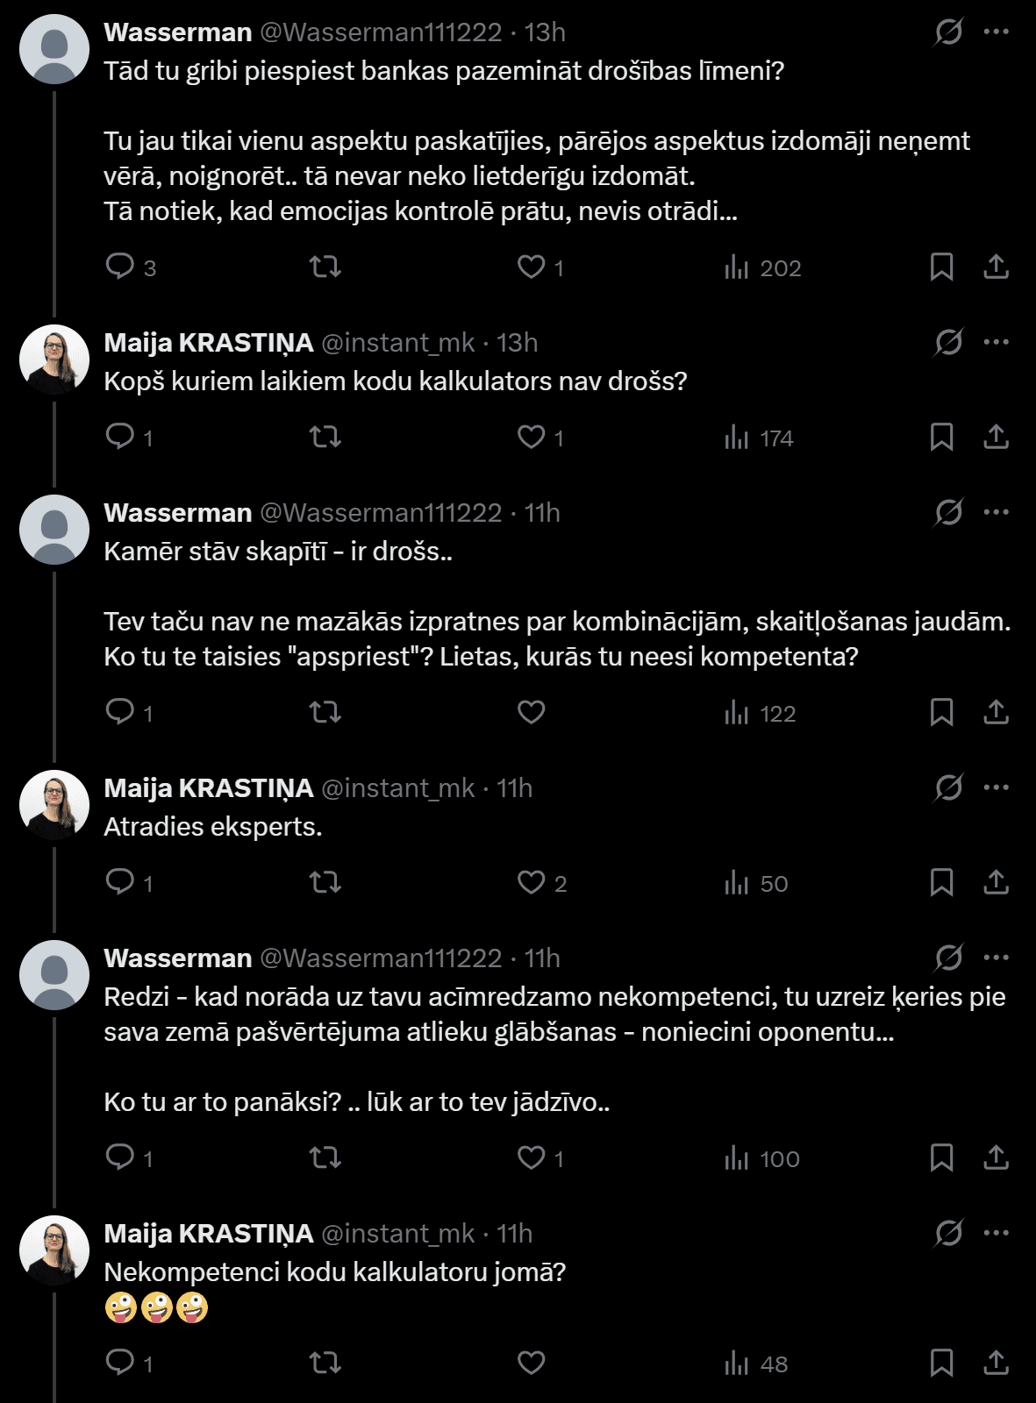1036x1403 pixels.
Task: Open Wasserman name on 'Redzi' tweet
Action: 178,958
